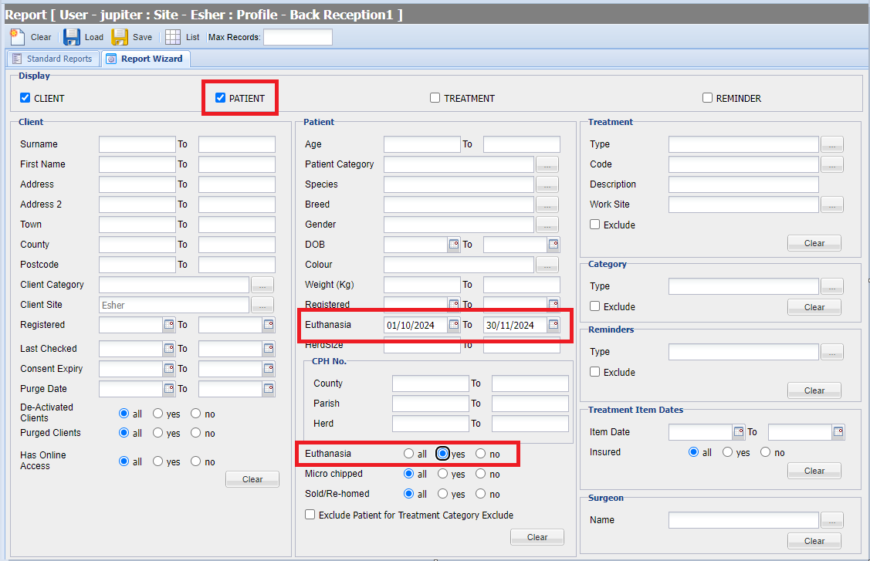Open calendar for Last Checked from date
This screenshot has width=870, height=561.
click(x=169, y=349)
